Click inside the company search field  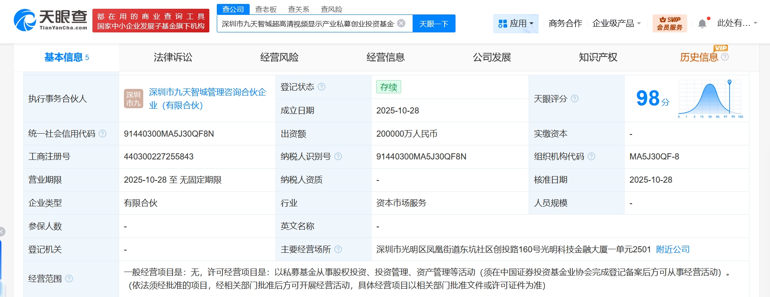click(x=307, y=24)
